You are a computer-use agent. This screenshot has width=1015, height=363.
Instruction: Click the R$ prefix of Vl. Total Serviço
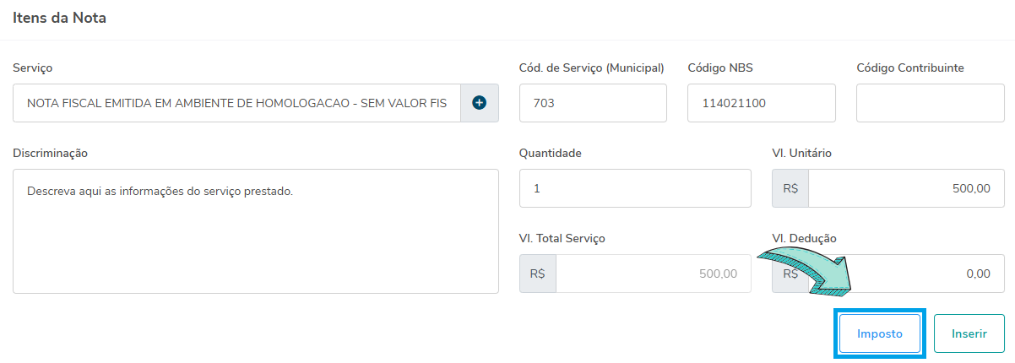coord(538,274)
